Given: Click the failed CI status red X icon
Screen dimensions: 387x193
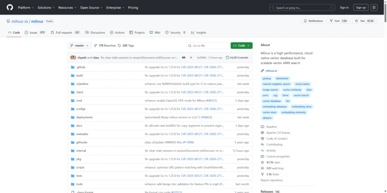Looking at the screenshot, I should coord(191,58).
